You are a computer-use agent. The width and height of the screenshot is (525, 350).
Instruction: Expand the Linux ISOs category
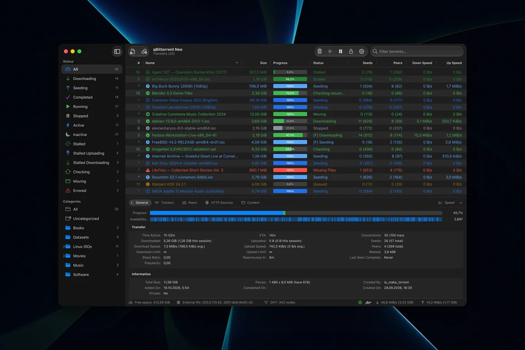pos(64,247)
